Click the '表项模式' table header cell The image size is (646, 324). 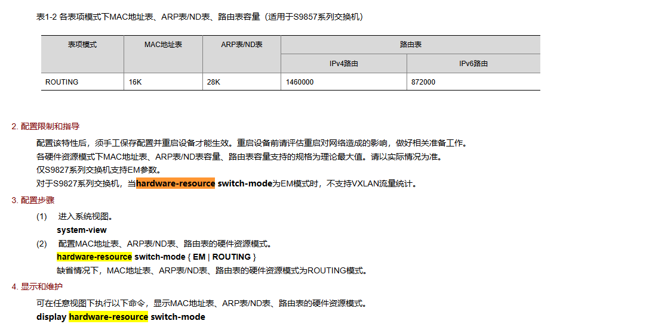click(82, 45)
